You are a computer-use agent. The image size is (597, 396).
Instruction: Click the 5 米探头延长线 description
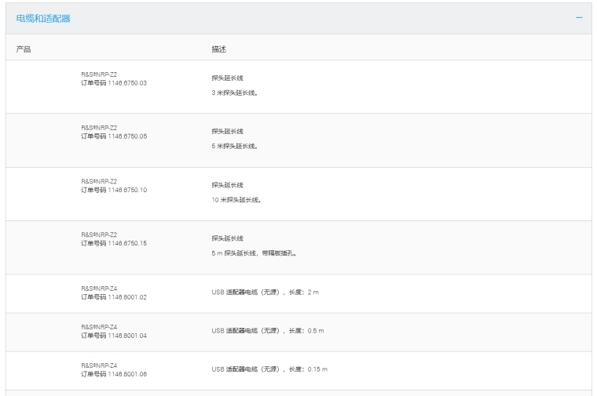(x=235, y=146)
